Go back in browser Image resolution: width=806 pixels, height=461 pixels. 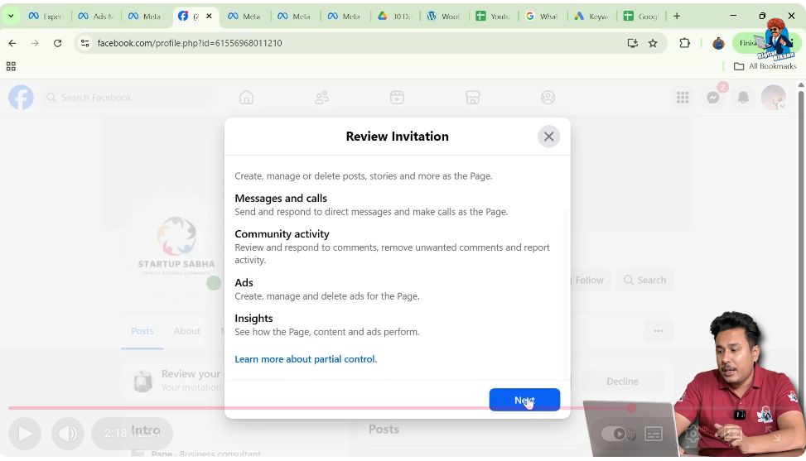(x=12, y=43)
